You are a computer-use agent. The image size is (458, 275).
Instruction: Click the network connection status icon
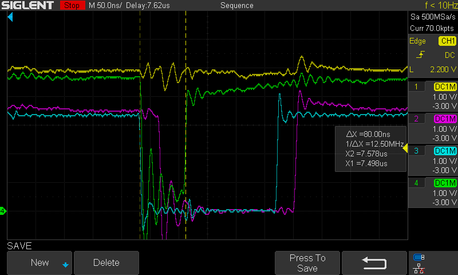pos(418,268)
